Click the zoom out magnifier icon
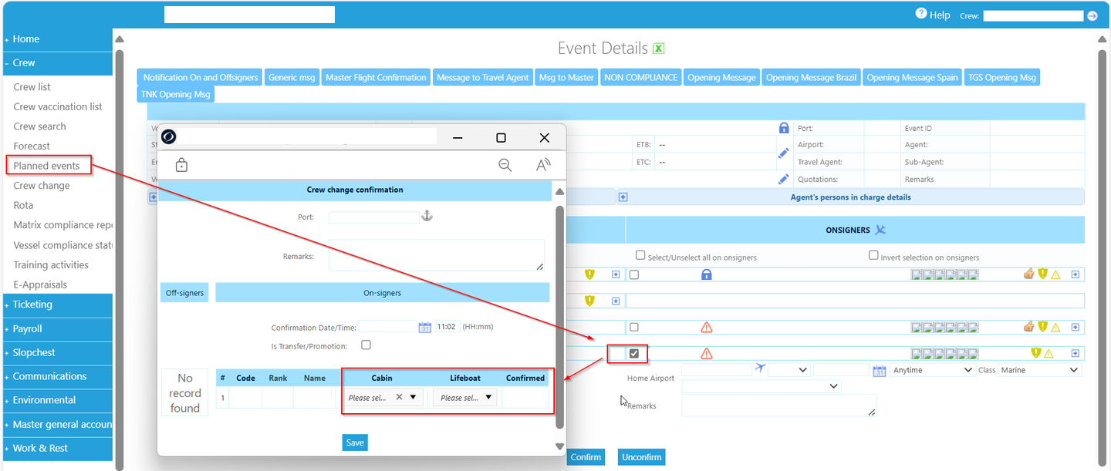The width and height of the screenshot is (1111, 471). pos(505,165)
